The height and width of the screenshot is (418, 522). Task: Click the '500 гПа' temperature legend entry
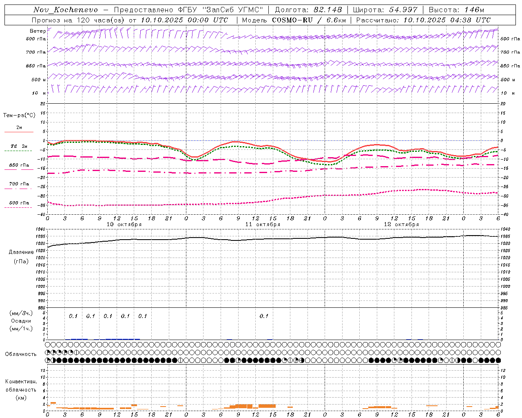pyautogui.click(x=19, y=203)
